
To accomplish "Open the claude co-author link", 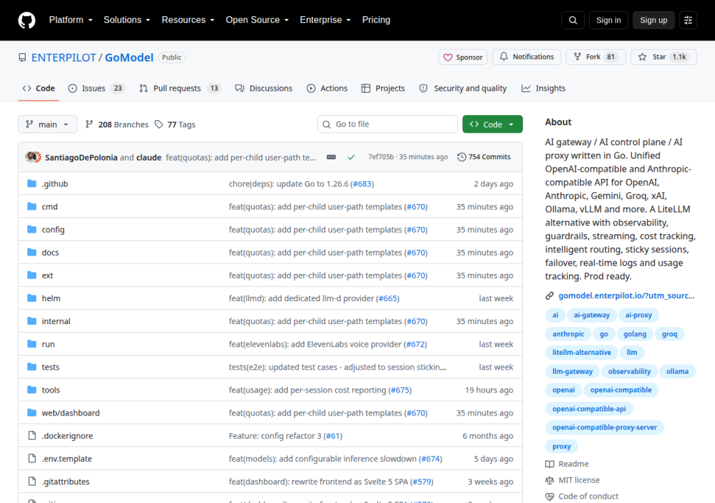I will 149,157.
